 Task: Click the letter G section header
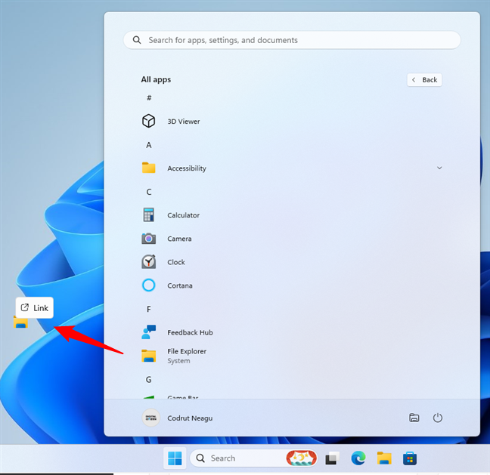149,380
